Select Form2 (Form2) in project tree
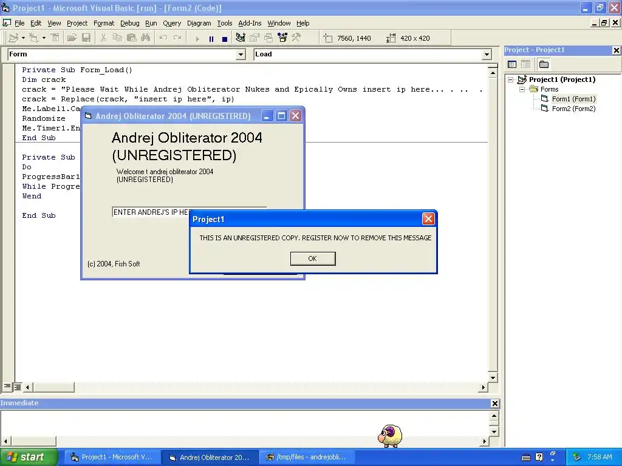This screenshot has width=622, height=466. click(573, 109)
